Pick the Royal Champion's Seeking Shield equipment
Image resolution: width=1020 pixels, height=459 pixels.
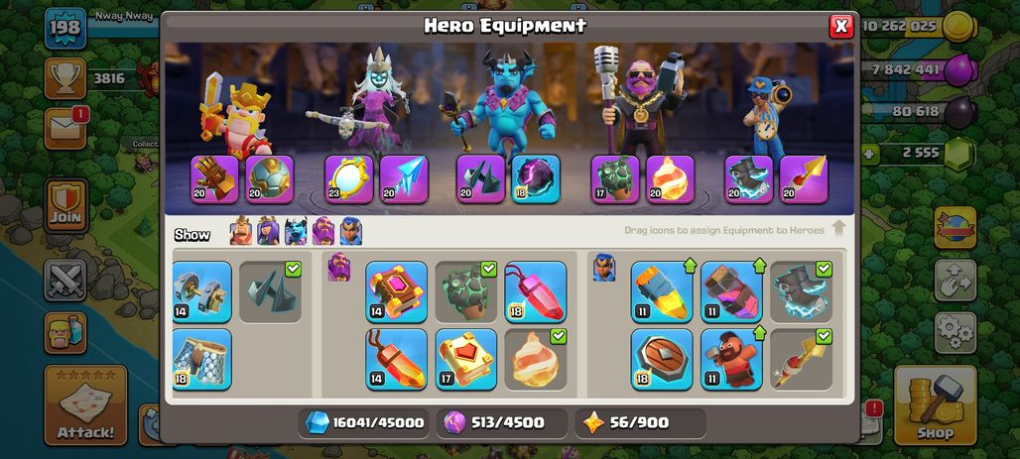[662, 359]
